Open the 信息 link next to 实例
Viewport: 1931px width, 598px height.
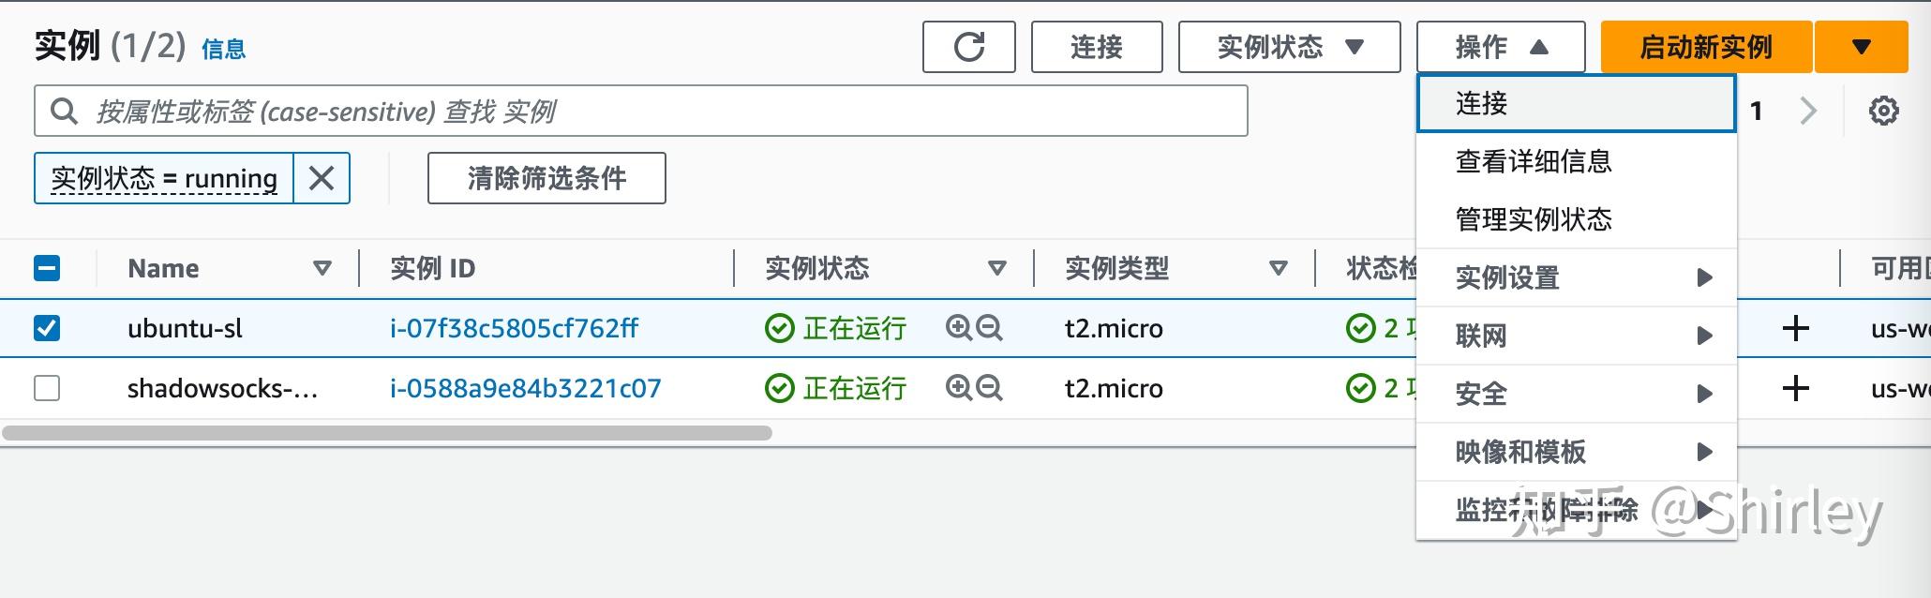(224, 50)
